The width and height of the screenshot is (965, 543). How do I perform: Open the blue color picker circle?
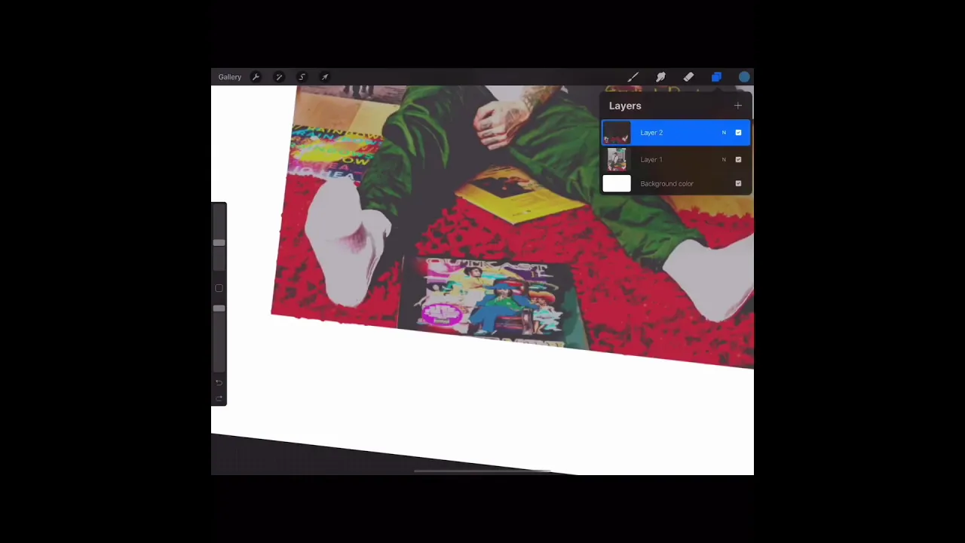coord(744,77)
